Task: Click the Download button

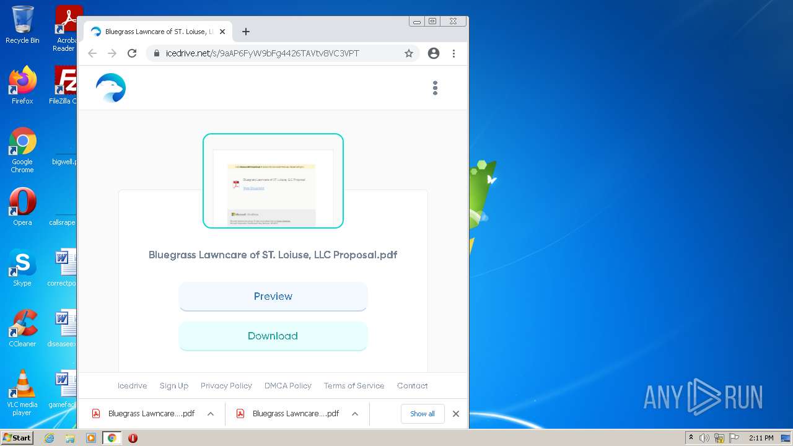Action: click(x=273, y=336)
